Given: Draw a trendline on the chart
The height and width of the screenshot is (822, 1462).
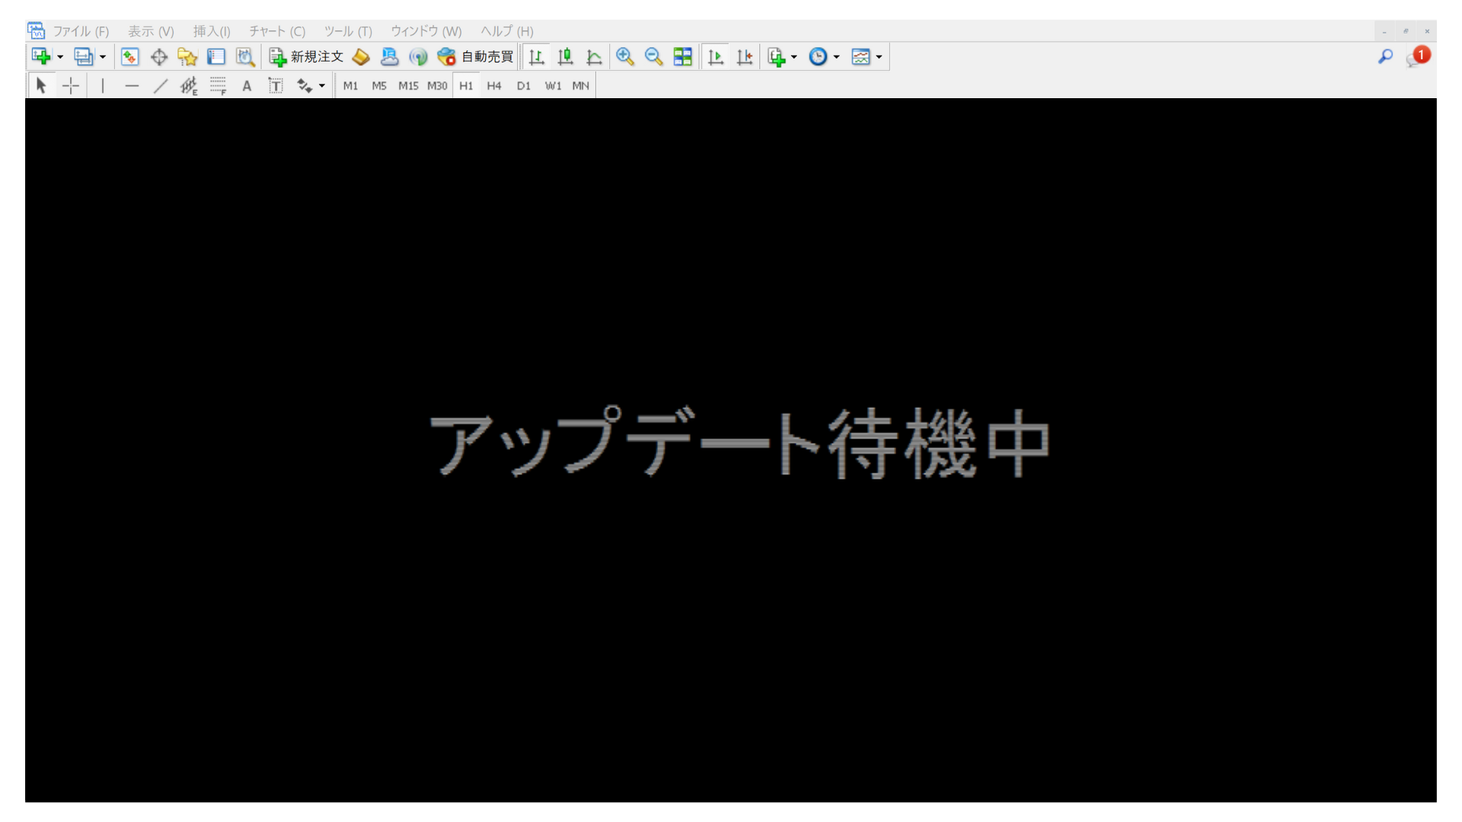Looking at the screenshot, I should 161,85.
